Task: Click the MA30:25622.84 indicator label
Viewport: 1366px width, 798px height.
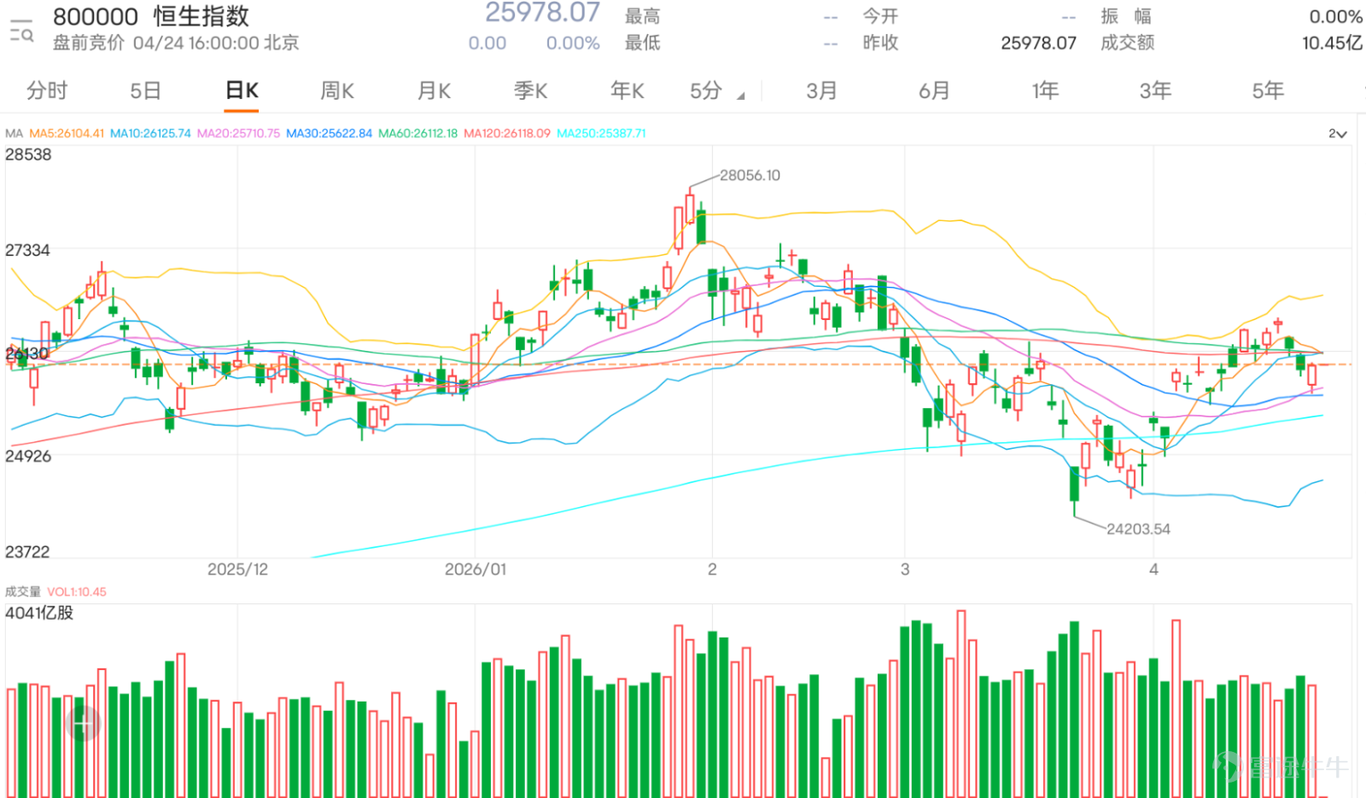Action: coord(329,133)
